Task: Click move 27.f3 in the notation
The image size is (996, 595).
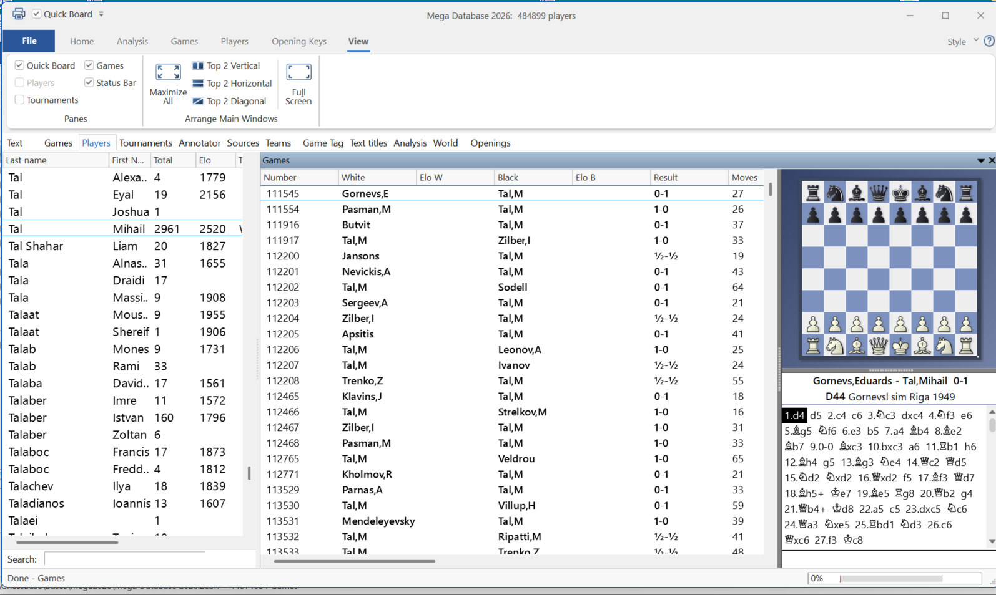Action: tap(826, 540)
